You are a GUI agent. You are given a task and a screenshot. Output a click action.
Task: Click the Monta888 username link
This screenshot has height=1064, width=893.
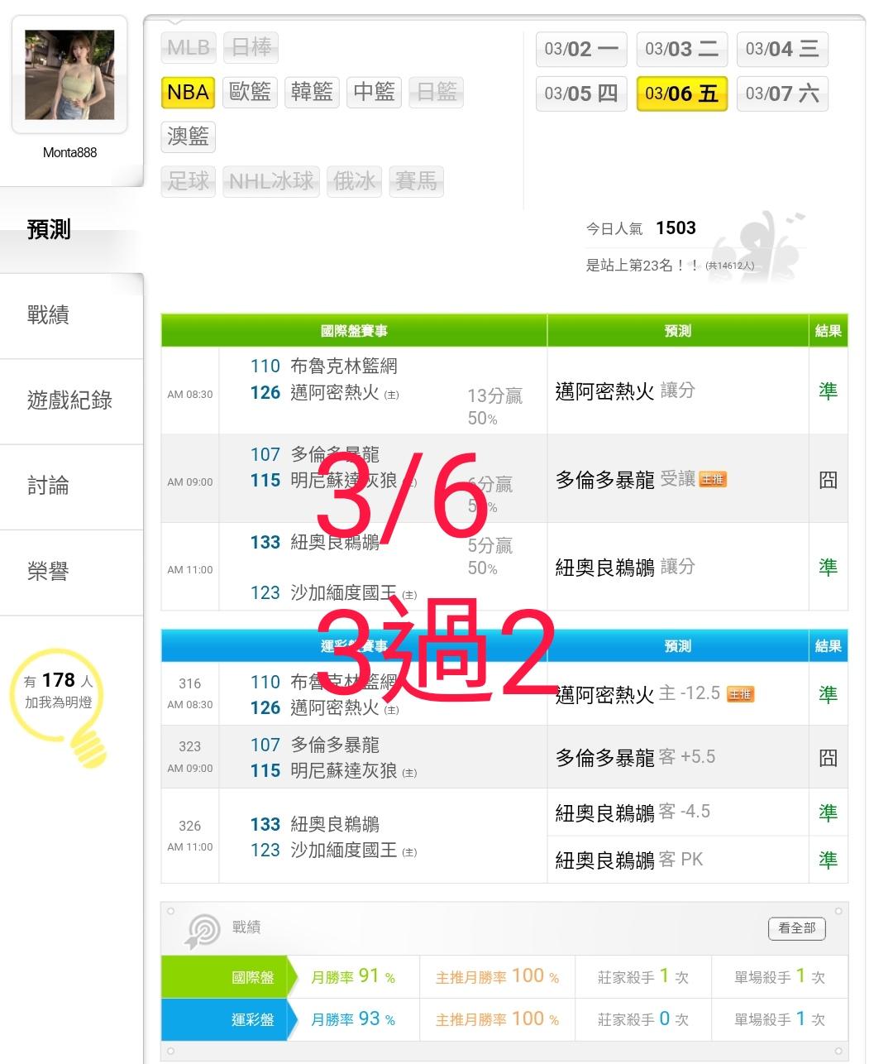69,152
